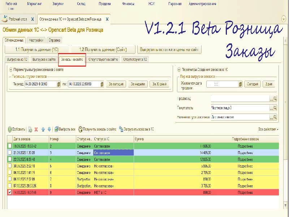Open calendar picker for period start date
The image size is (289, 217).
click(59, 84)
